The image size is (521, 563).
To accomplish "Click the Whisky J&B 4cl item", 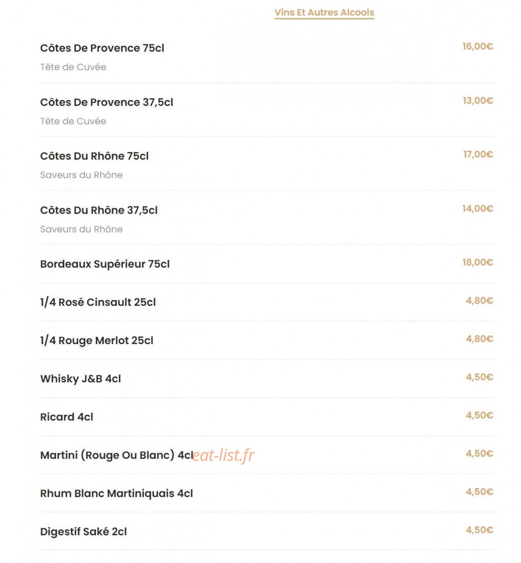I will click(81, 379).
